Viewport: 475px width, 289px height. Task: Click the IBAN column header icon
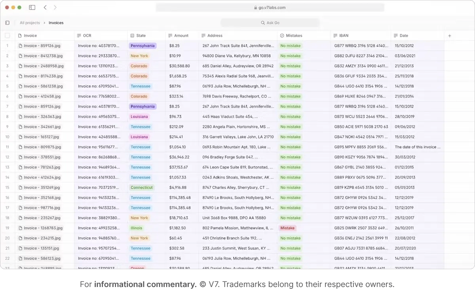tap(335, 36)
